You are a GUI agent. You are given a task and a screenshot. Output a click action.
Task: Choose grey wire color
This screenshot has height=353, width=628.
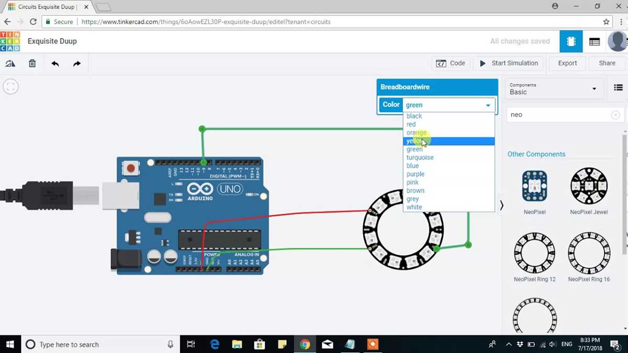pos(449,199)
